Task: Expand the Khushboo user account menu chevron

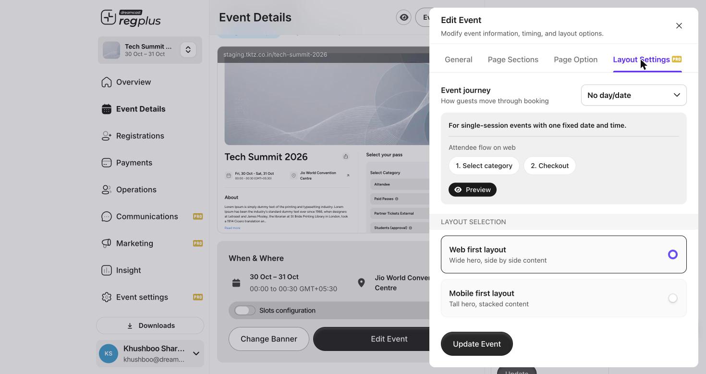Action: click(x=196, y=354)
